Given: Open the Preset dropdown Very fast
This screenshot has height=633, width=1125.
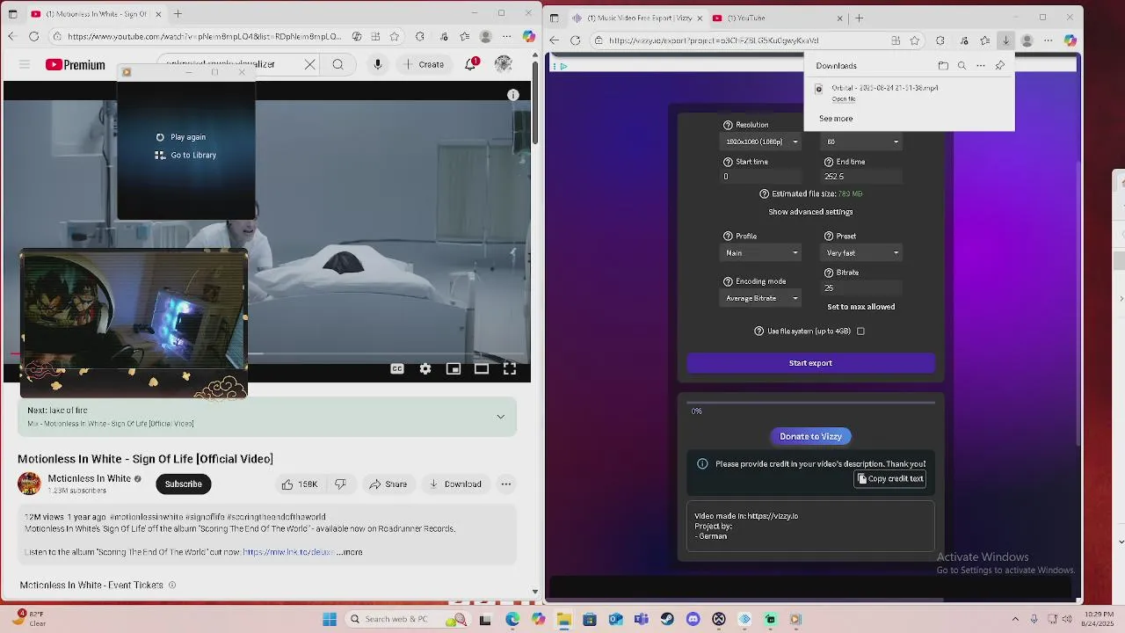Looking at the screenshot, I should coord(862,253).
